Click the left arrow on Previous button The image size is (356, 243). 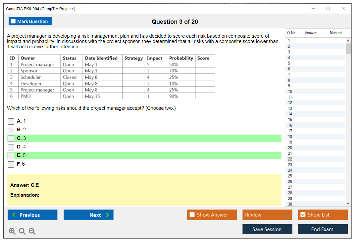tap(14, 215)
